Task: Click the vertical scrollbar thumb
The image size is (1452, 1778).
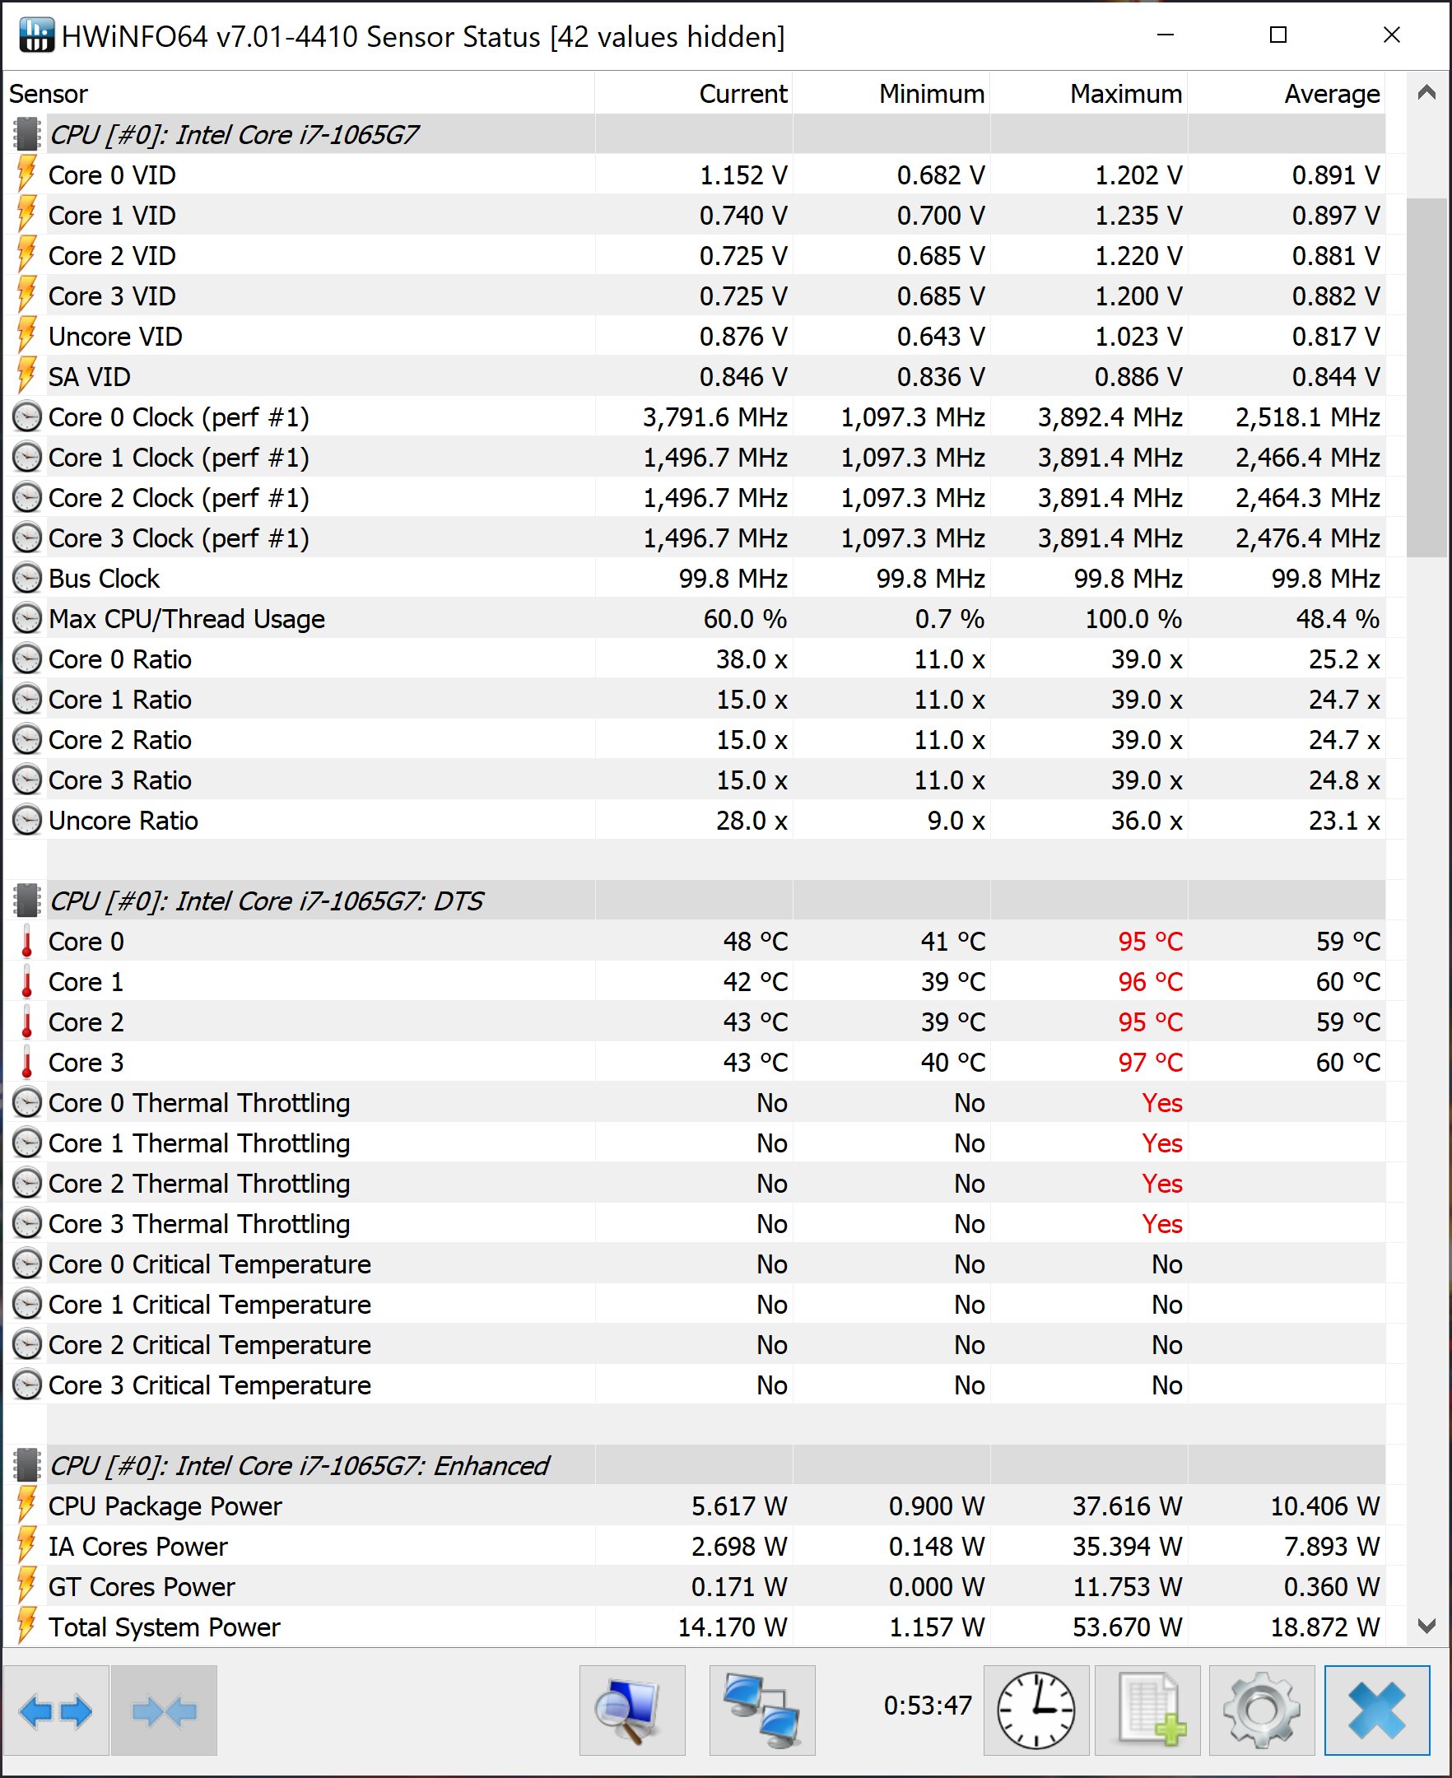Action: click(x=1427, y=377)
